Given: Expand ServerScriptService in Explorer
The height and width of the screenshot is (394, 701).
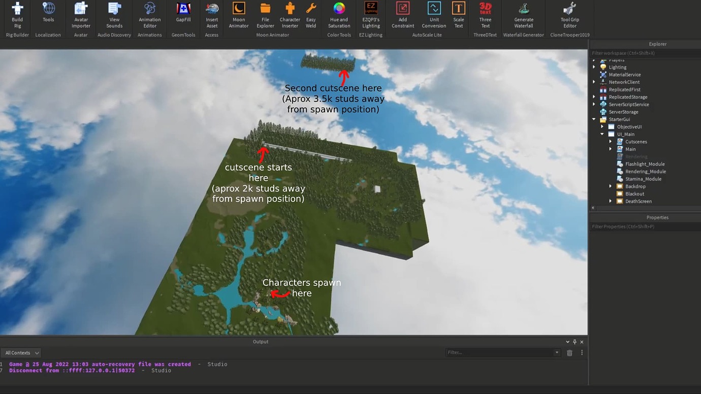Looking at the screenshot, I should (594, 104).
